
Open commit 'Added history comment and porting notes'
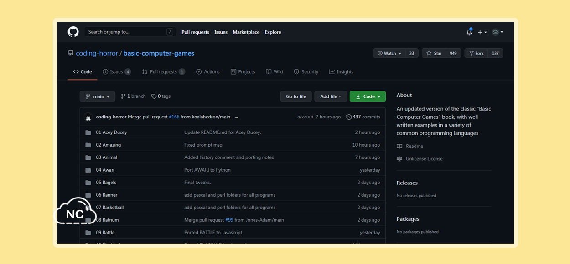(229, 157)
